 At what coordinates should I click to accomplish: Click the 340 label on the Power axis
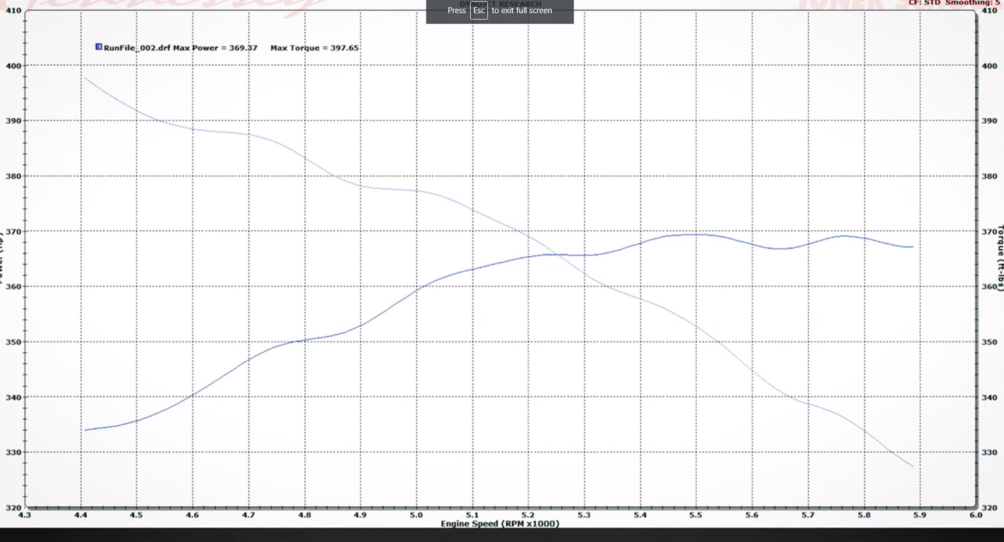tap(13, 397)
